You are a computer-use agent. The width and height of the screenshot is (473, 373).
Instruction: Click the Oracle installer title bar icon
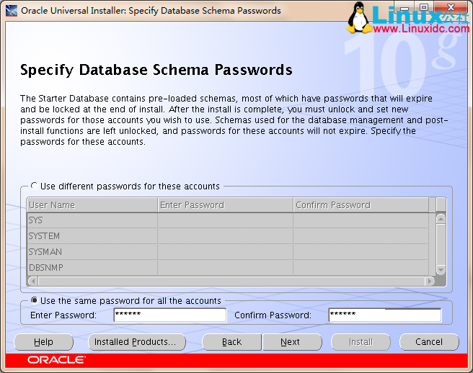11,11
